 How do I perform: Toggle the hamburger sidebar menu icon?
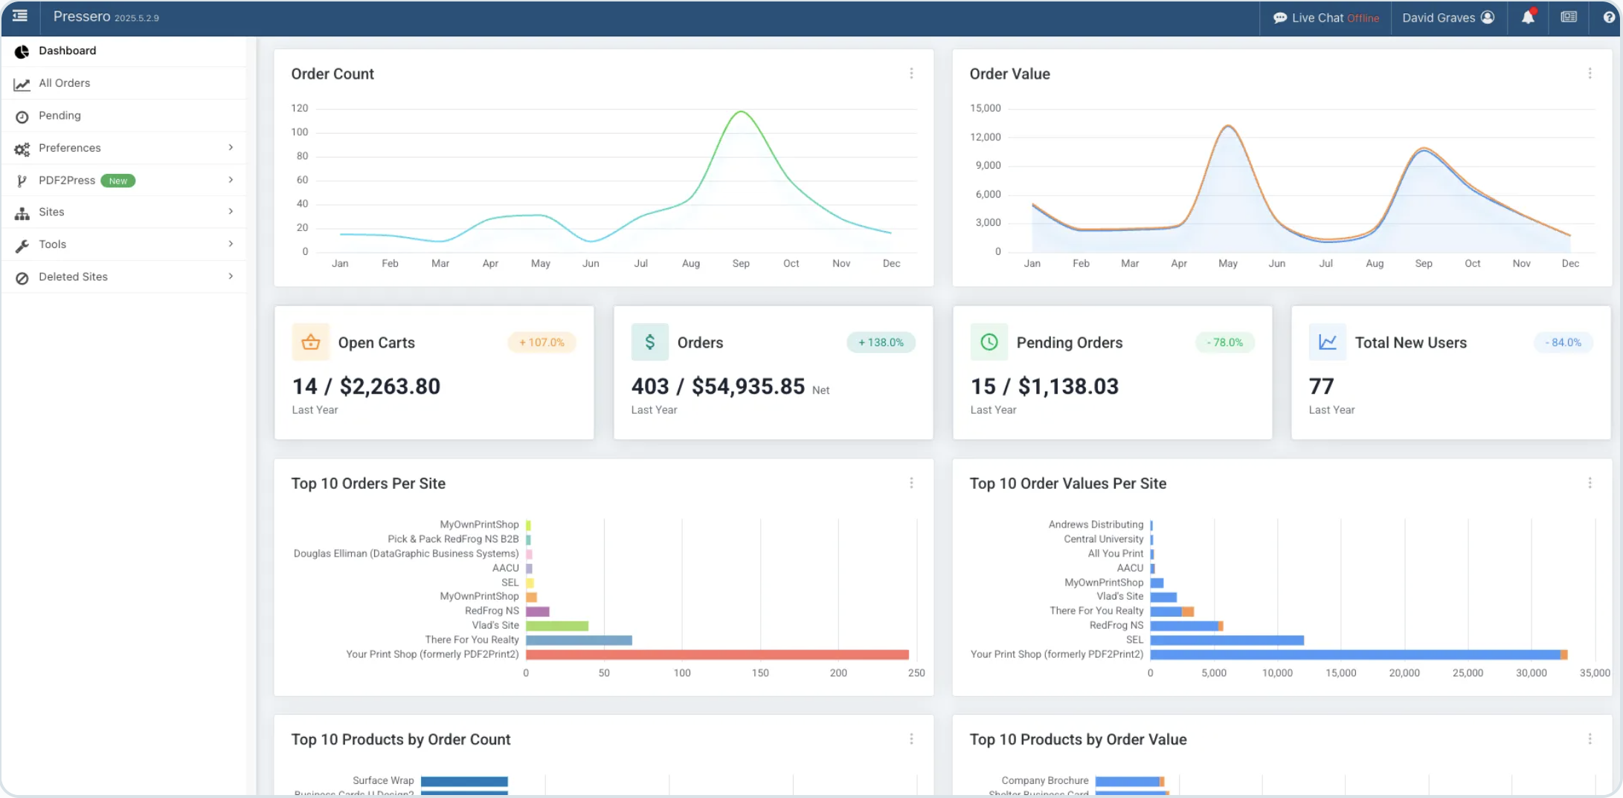click(20, 16)
